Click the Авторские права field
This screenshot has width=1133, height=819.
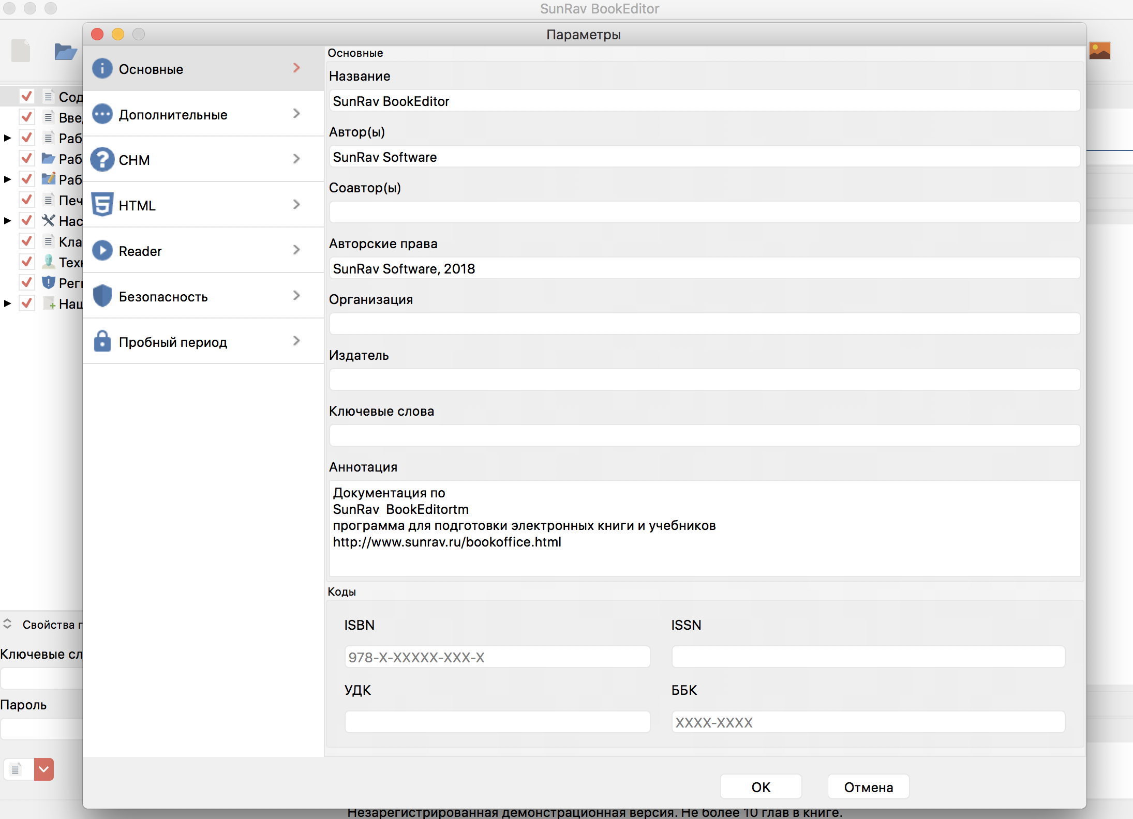[705, 268]
